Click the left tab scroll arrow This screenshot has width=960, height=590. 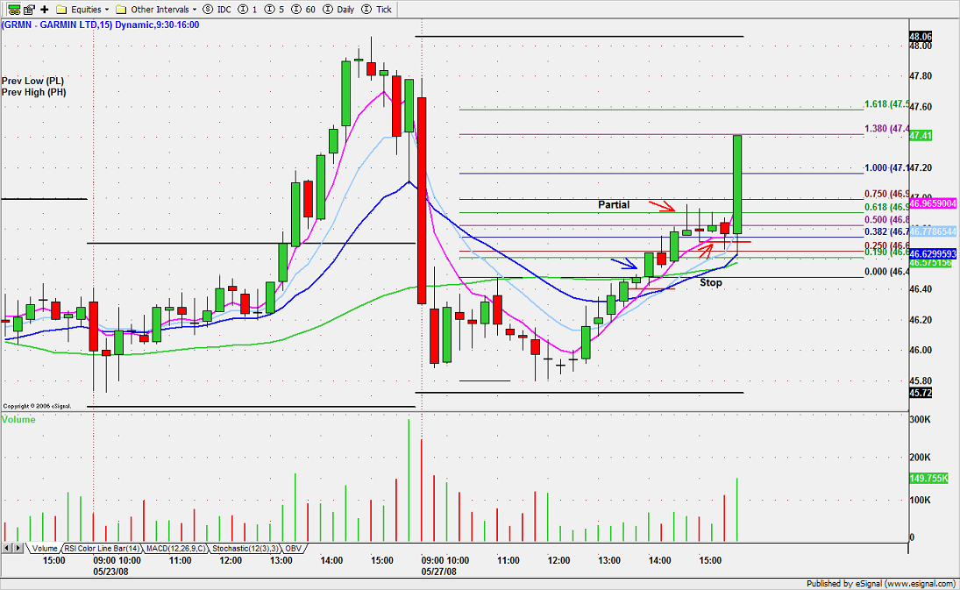[x=7, y=549]
